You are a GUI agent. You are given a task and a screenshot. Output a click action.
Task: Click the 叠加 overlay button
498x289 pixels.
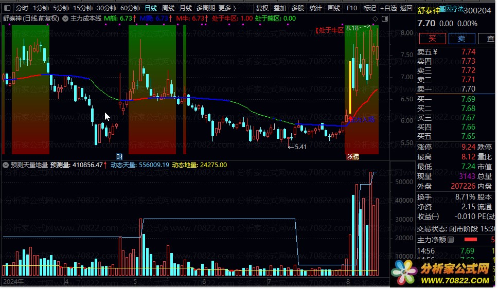click(280, 8)
